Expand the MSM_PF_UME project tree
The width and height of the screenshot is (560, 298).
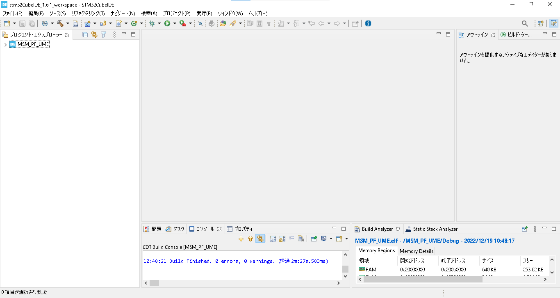click(5, 44)
